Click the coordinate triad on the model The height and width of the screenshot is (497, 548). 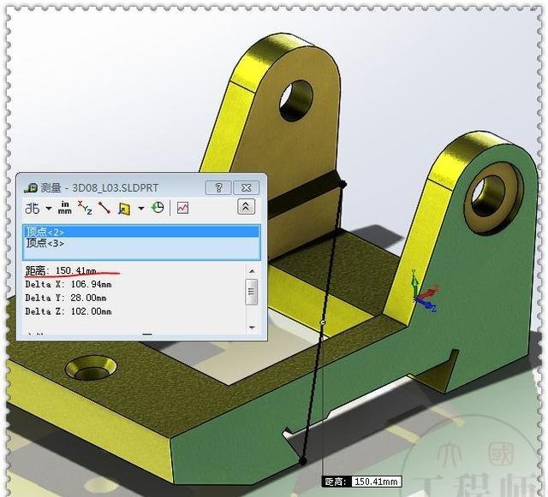pos(425,292)
